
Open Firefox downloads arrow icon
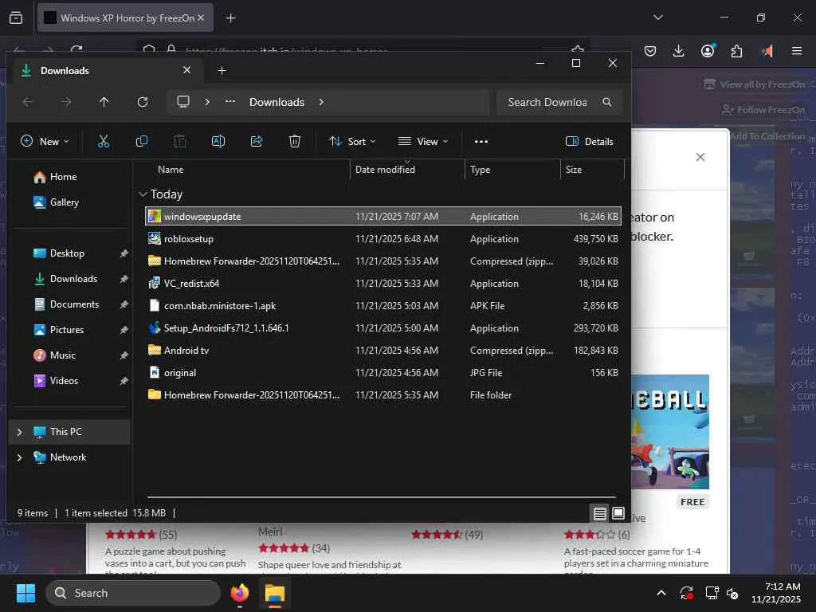(679, 51)
